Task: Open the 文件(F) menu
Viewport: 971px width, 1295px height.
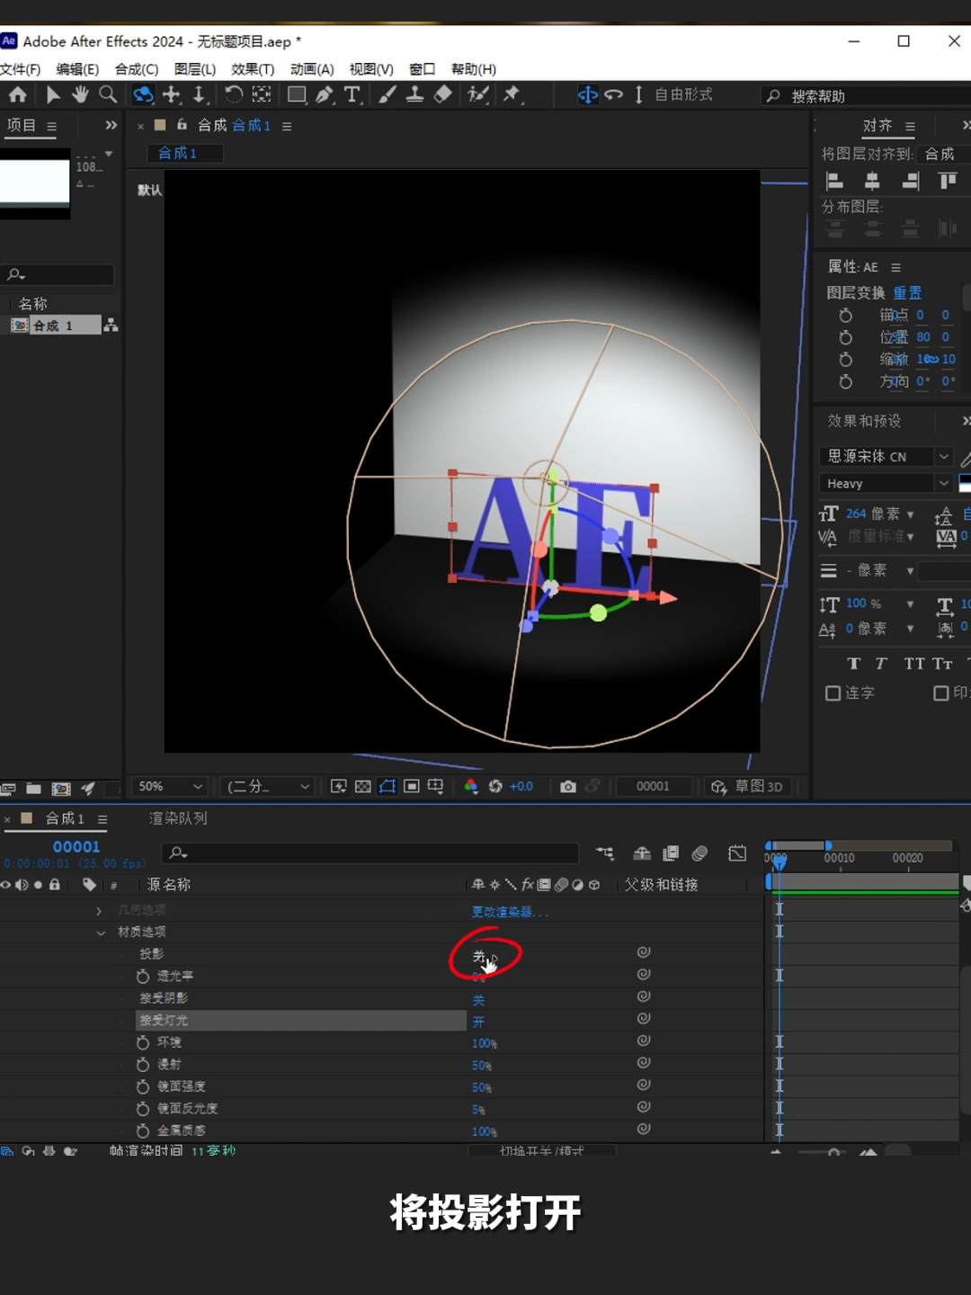Action: click(21, 69)
